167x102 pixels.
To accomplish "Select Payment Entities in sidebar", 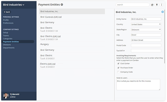I will coord(18,42).
